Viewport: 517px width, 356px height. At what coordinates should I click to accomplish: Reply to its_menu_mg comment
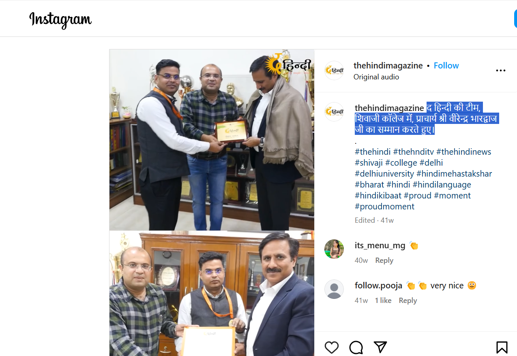pos(384,260)
